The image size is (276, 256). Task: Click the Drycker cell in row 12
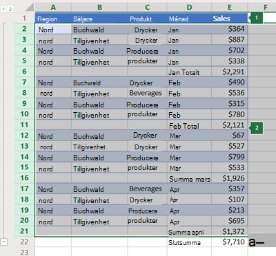148,136
